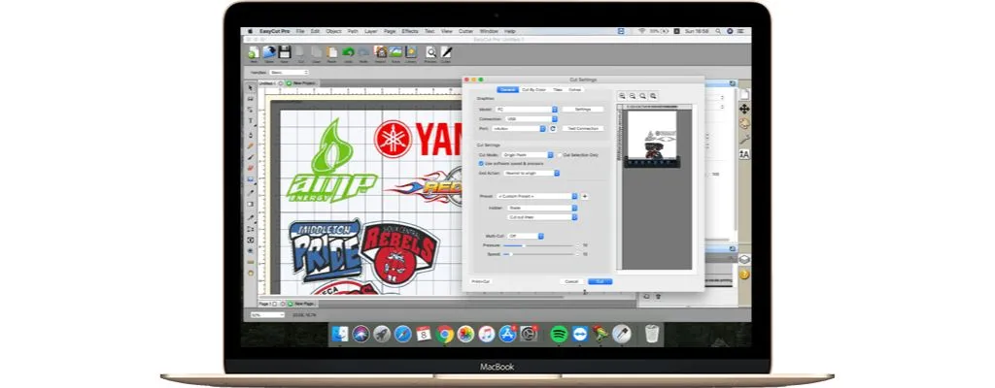
Task: Open the Model dropdown
Action: point(526,109)
